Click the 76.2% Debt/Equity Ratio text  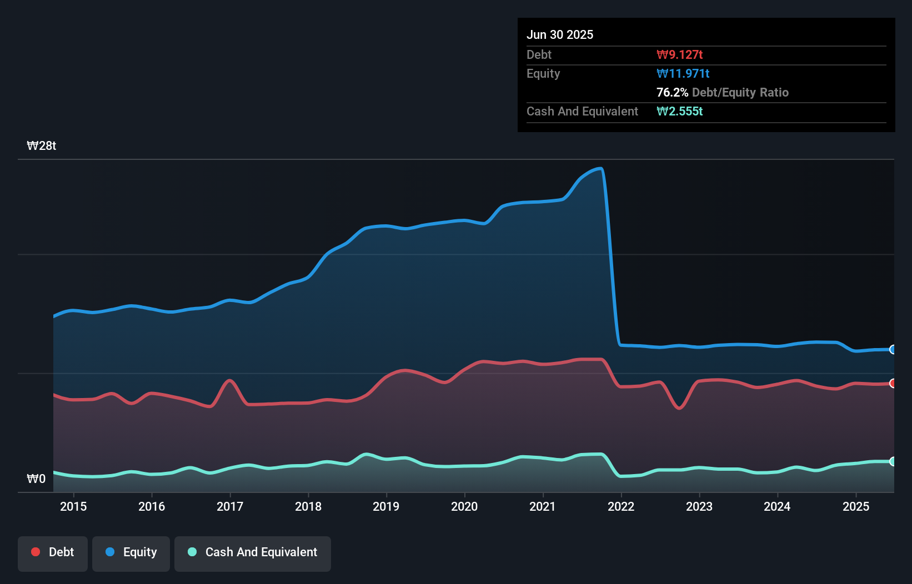(x=722, y=92)
